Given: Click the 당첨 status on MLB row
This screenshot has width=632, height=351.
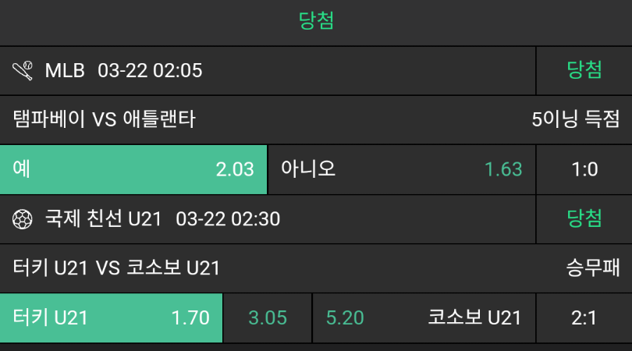Looking at the screenshot, I should 584,70.
